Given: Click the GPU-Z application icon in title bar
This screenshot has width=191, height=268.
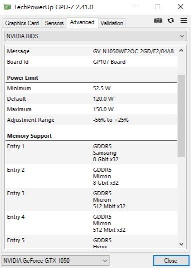Looking at the screenshot, I should [7, 7].
